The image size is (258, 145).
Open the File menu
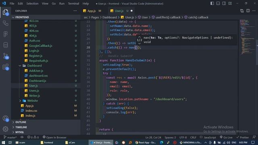(x=12, y=4)
